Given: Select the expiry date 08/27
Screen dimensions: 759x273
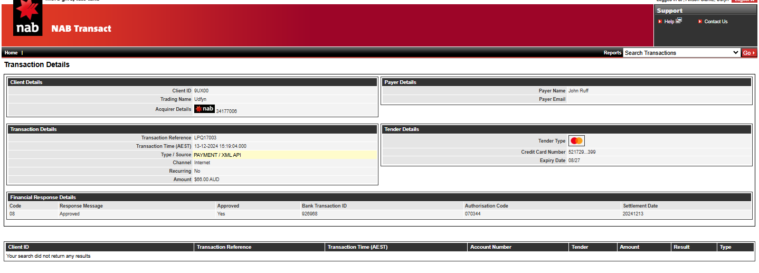Looking at the screenshot, I should tap(574, 161).
